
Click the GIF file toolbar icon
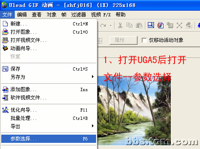tap(161, 25)
